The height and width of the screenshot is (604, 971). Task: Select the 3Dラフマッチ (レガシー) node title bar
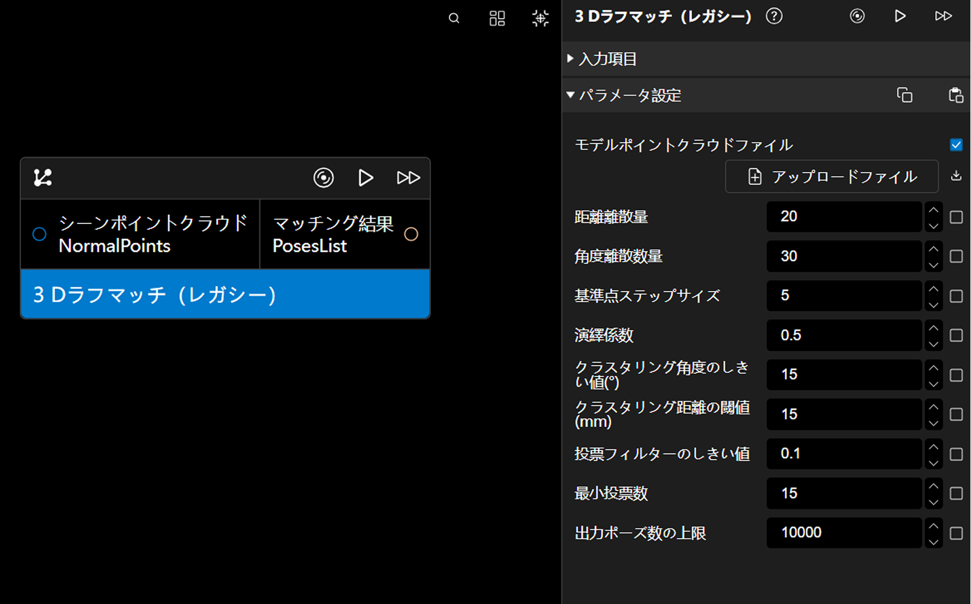[x=225, y=294]
